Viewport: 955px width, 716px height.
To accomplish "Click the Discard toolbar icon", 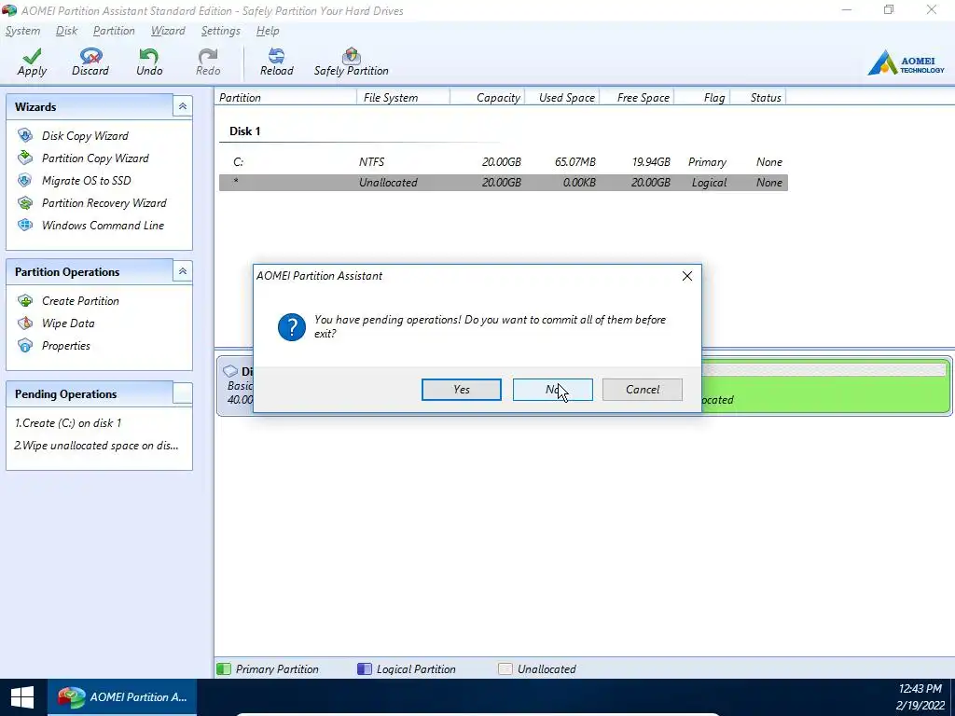I will click(90, 55).
